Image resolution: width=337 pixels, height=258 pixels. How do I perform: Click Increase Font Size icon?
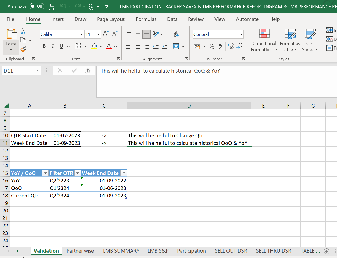click(x=106, y=34)
